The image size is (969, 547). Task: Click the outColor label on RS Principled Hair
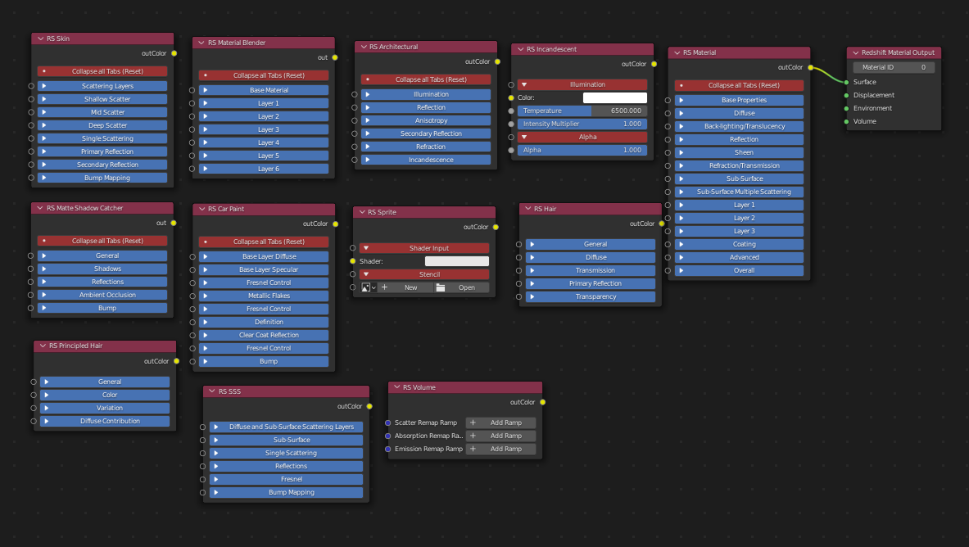156,362
